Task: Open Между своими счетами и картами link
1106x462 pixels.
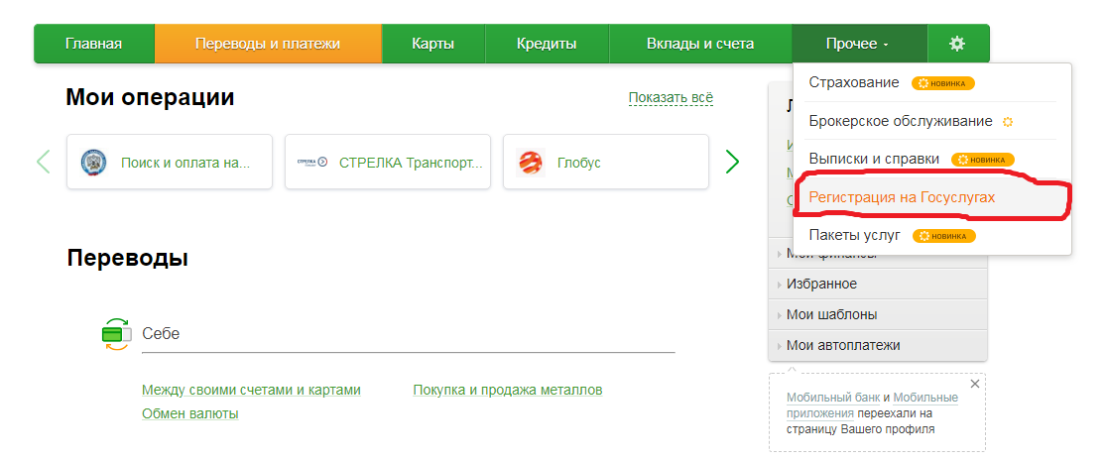Action: [251, 390]
